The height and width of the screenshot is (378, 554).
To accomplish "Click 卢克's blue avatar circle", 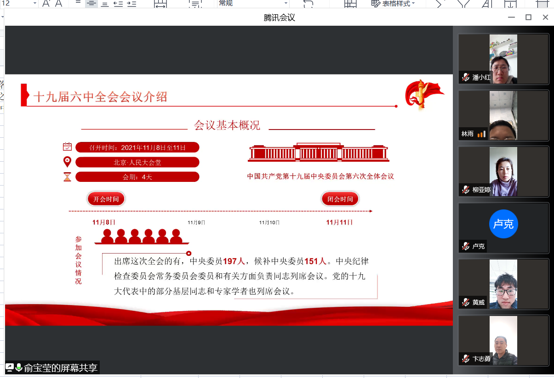I will pyautogui.click(x=503, y=224).
